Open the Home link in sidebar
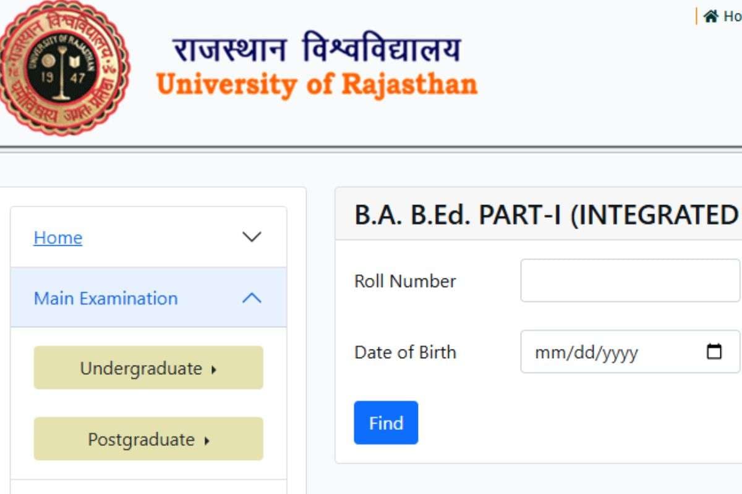This screenshot has height=494, width=742. point(58,237)
